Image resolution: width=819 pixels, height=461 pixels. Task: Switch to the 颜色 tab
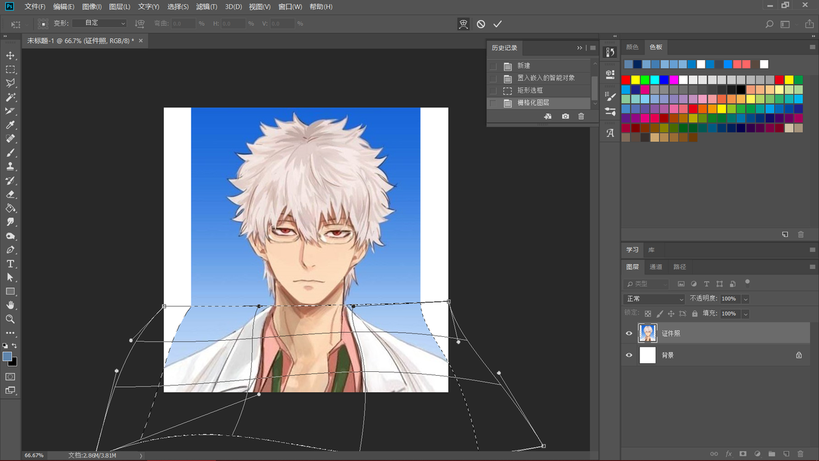[632, 47]
